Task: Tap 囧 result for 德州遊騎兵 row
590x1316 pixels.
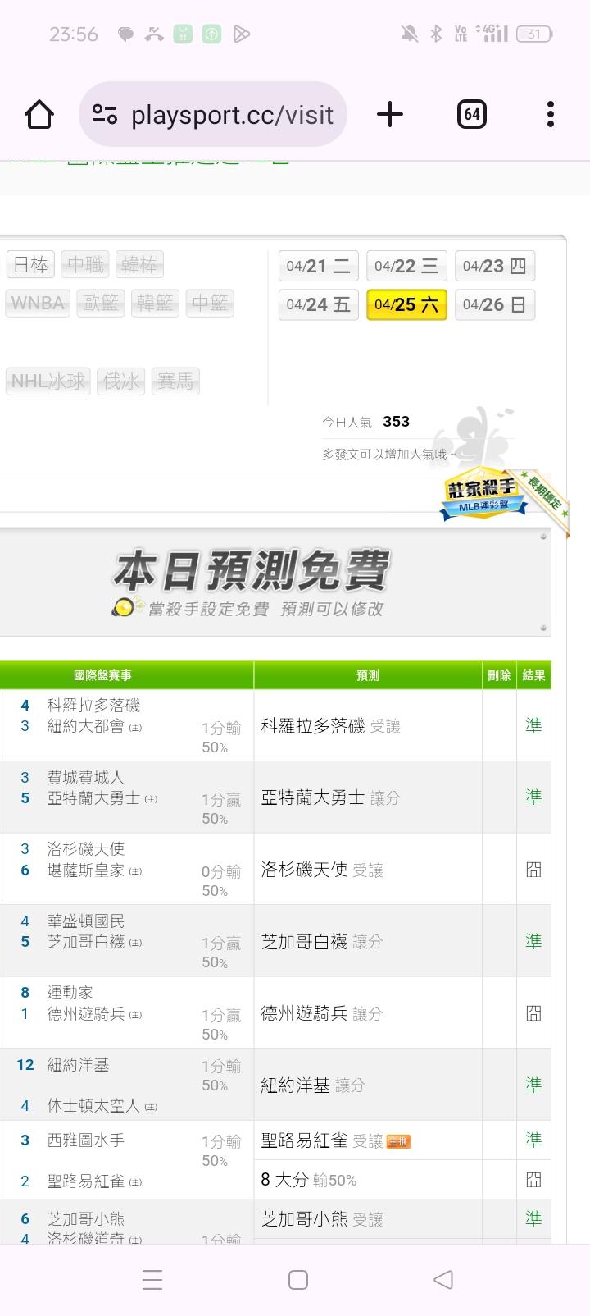Action: 533,1014
